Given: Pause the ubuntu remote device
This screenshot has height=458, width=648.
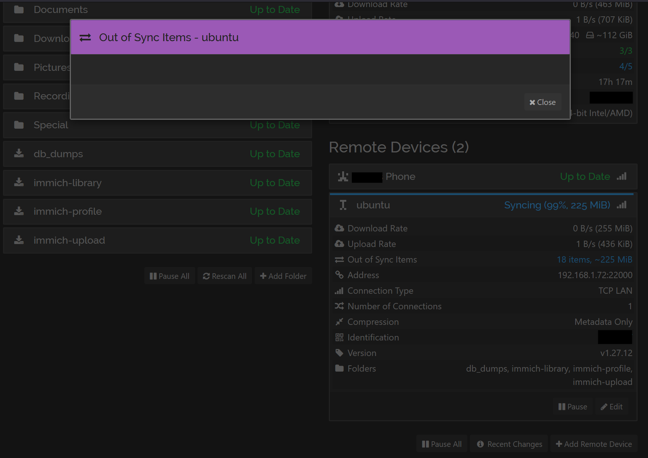Looking at the screenshot, I should 573,407.
